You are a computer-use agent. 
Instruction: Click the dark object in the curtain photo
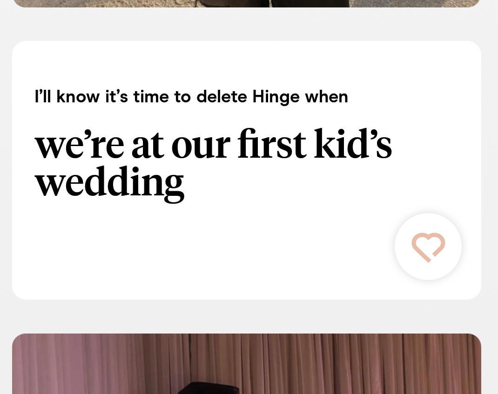point(209,388)
